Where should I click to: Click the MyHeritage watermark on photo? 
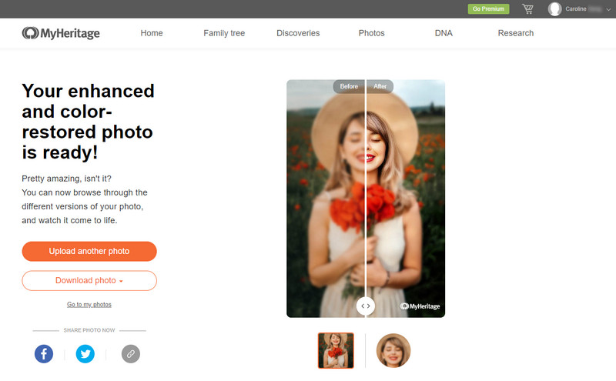point(420,306)
